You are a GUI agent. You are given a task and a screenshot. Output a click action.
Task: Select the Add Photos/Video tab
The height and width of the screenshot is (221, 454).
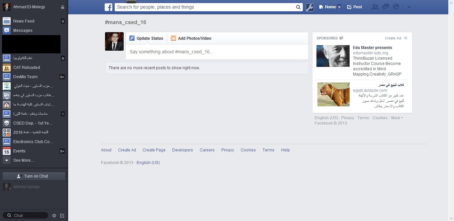[x=191, y=38]
